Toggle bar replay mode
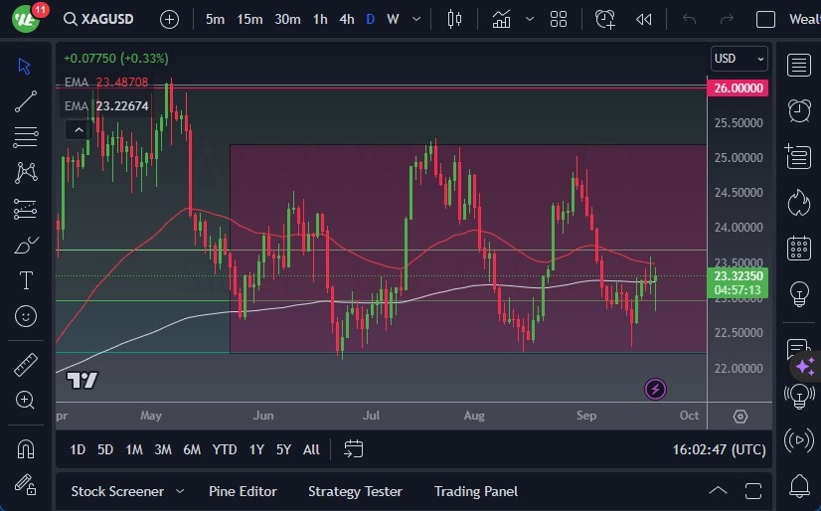 click(644, 19)
